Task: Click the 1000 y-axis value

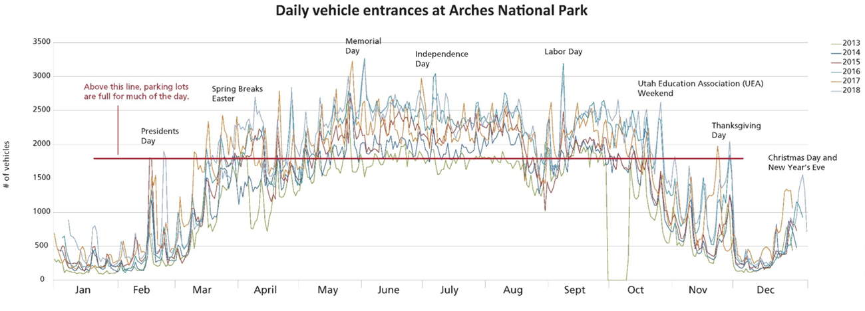Action: click(x=43, y=212)
